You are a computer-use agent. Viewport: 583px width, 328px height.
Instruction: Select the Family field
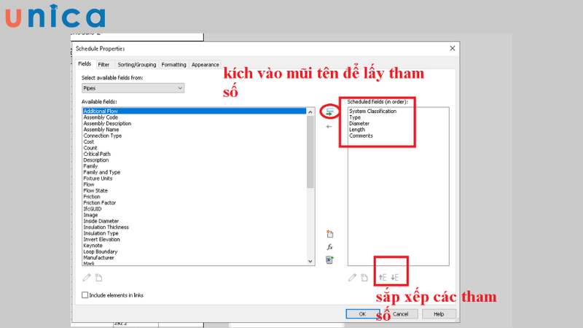coord(90,166)
